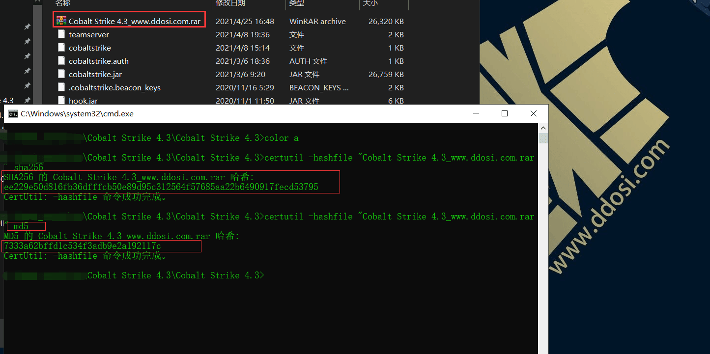Click the 26,320 KB size cell
The width and height of the screenshot is (710, 354).
coord(386,21)
